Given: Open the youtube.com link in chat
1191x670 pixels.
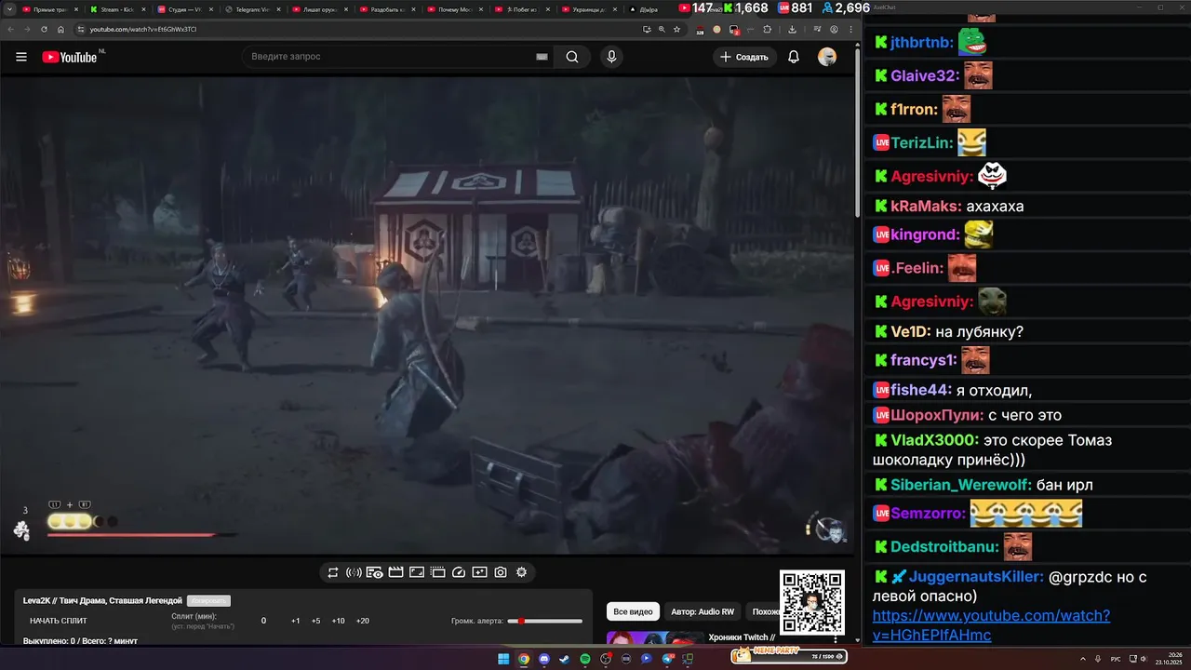Looking at the screenshot, I should [991, 625].
